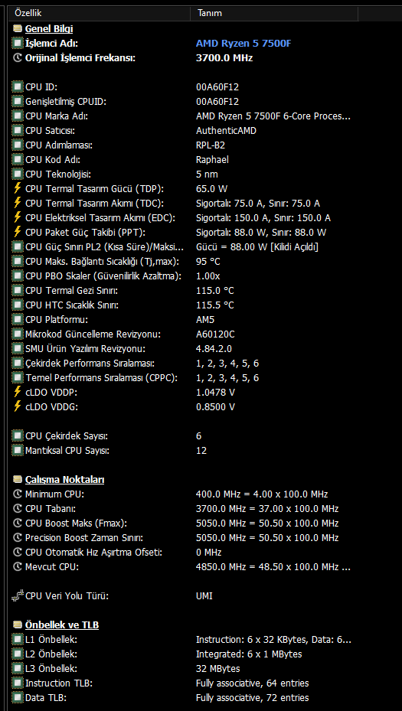Click the chip icon next to CPU Platformu
This screenshot has height=711, width=402.
point(18,320)
